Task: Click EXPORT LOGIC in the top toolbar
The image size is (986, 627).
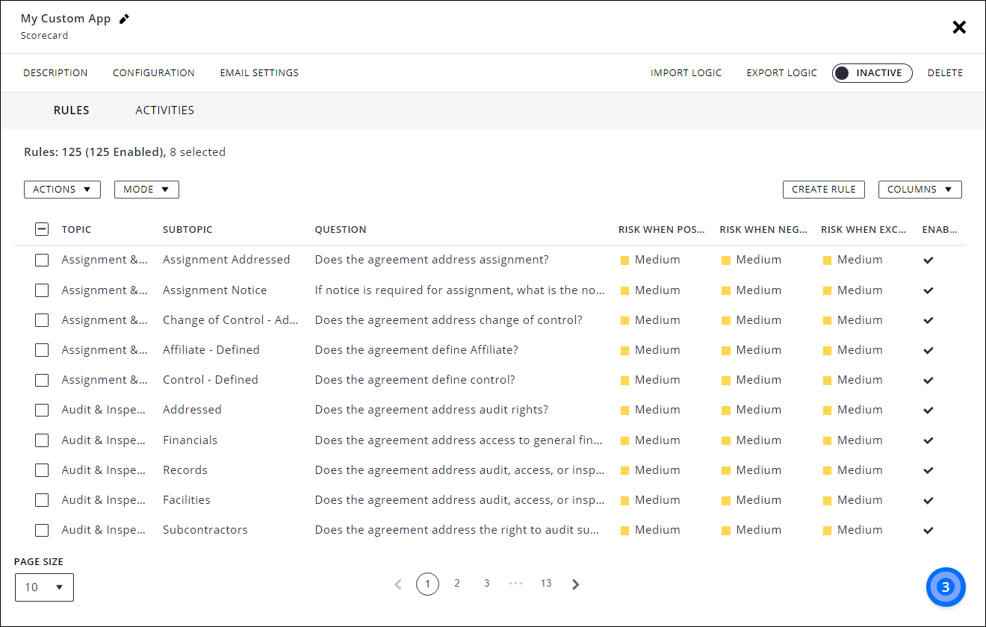Action: click(781, 72)
